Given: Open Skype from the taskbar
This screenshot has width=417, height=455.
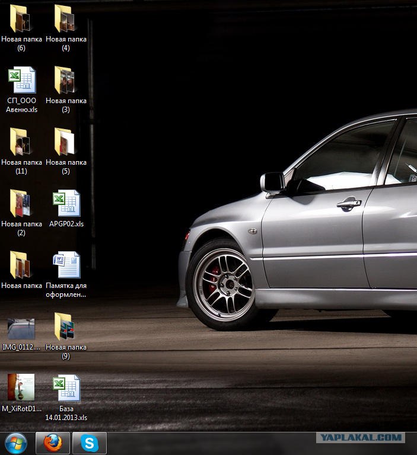Looking at the screenshot, I should (90, 443).
